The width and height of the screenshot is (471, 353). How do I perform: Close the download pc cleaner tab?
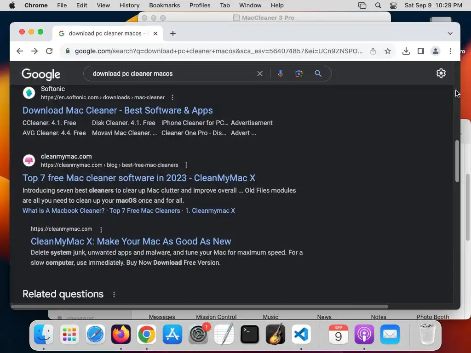(x=155, y=34)
